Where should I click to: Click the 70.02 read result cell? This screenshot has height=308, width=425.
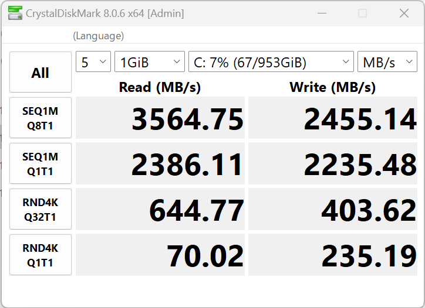pos(160,255)
